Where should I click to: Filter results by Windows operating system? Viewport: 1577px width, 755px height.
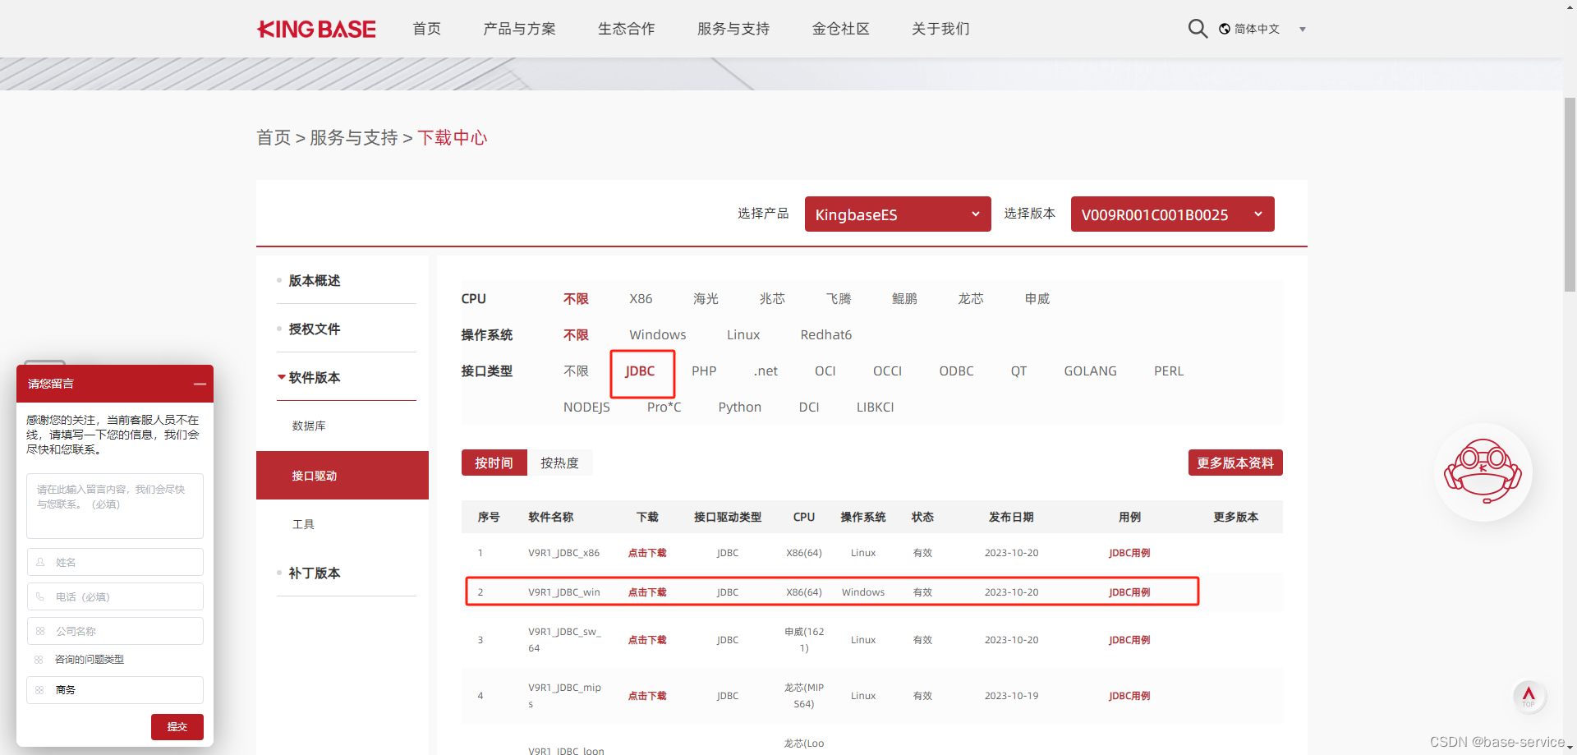click(657, 334)
